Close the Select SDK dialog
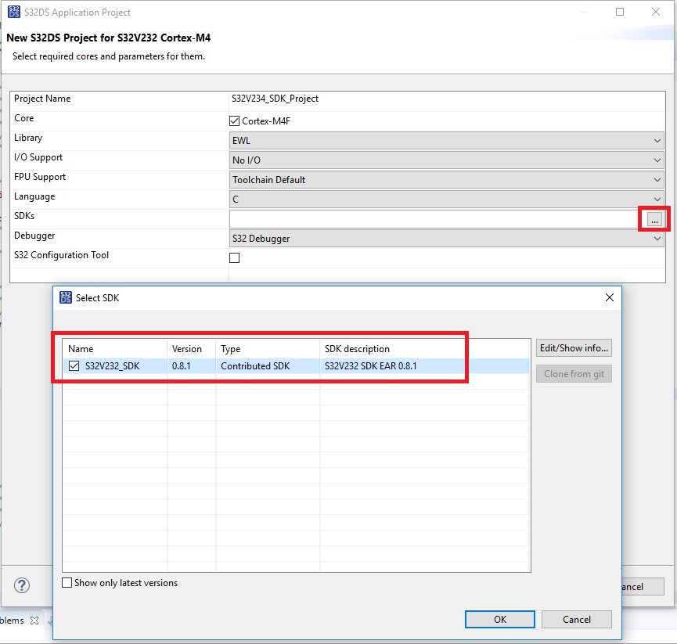 [609, 297]
